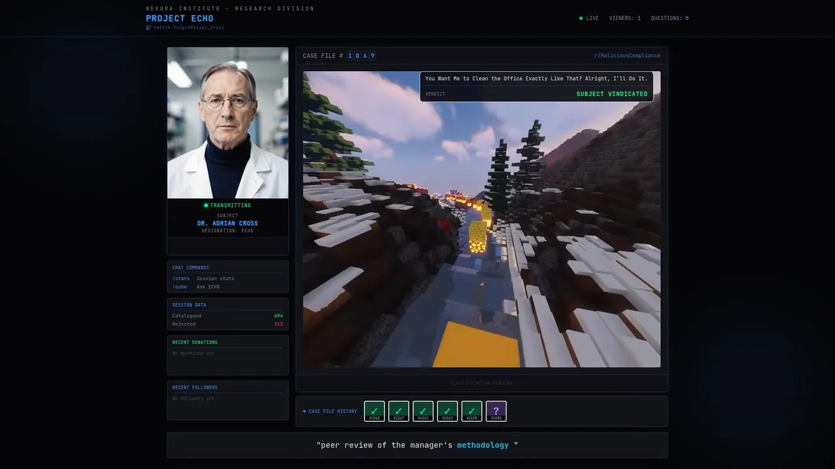Click the Twitch logo icon in header
Image resolution: width=835 pixels, height=469 pixels.
click(x=149, y=28)
